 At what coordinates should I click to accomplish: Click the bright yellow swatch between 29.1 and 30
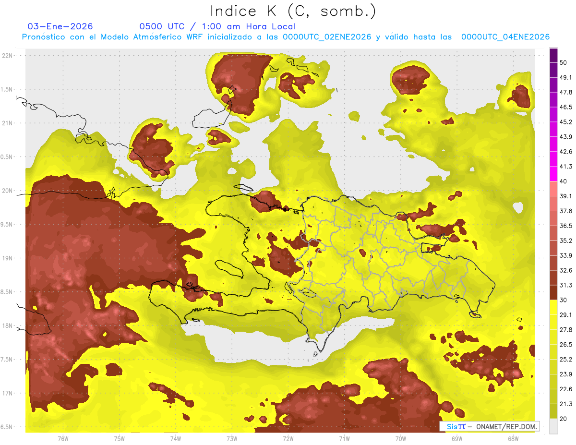point(553,307)
